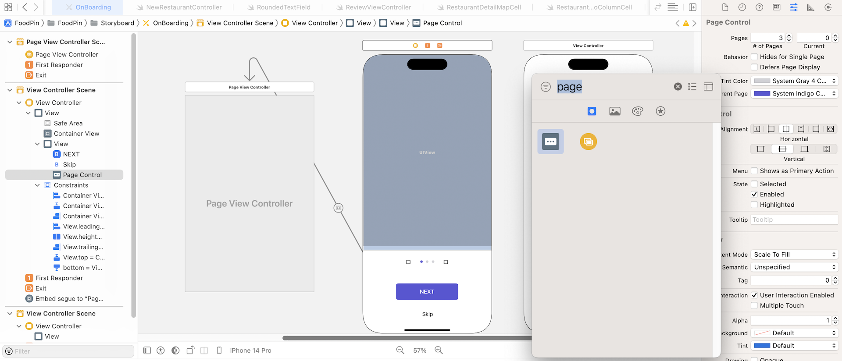Toggle library details panel
The width and height of the screenshot is (842, 361).
tap(708, 87)
